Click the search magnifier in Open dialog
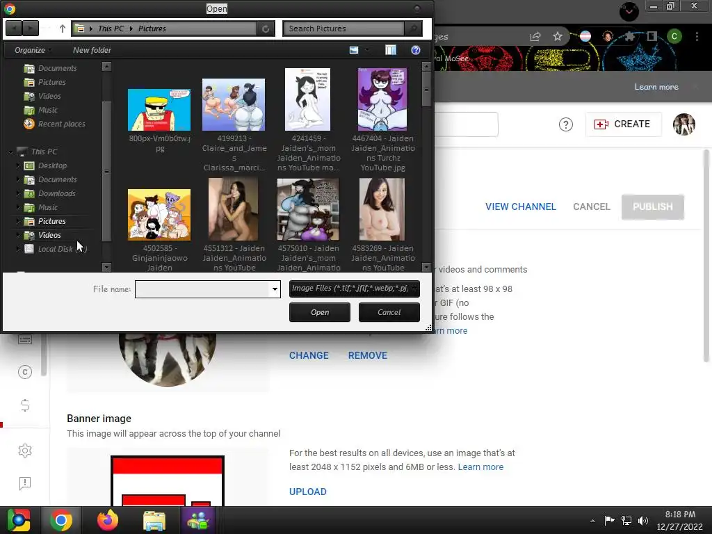Viewport: 712px width, 534px height. [x=413, y=29]
